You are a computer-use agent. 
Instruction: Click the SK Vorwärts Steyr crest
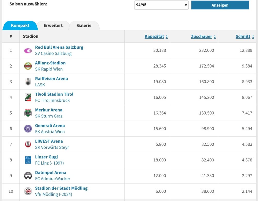tap(28, 144)
